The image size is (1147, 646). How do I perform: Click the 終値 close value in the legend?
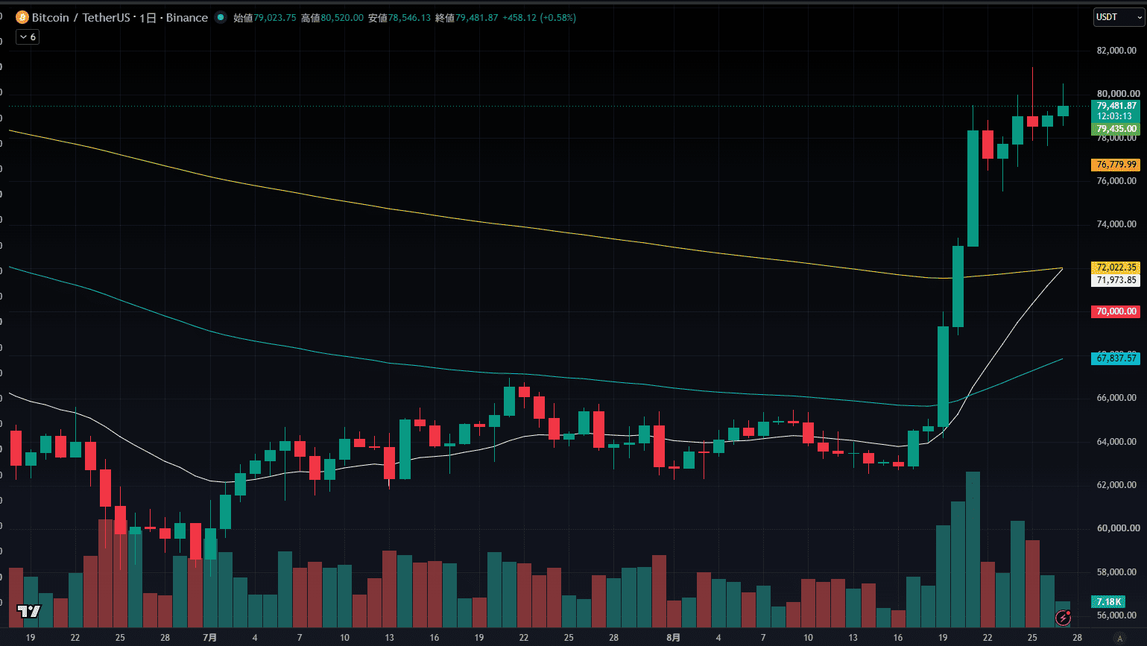pos(467,18)
